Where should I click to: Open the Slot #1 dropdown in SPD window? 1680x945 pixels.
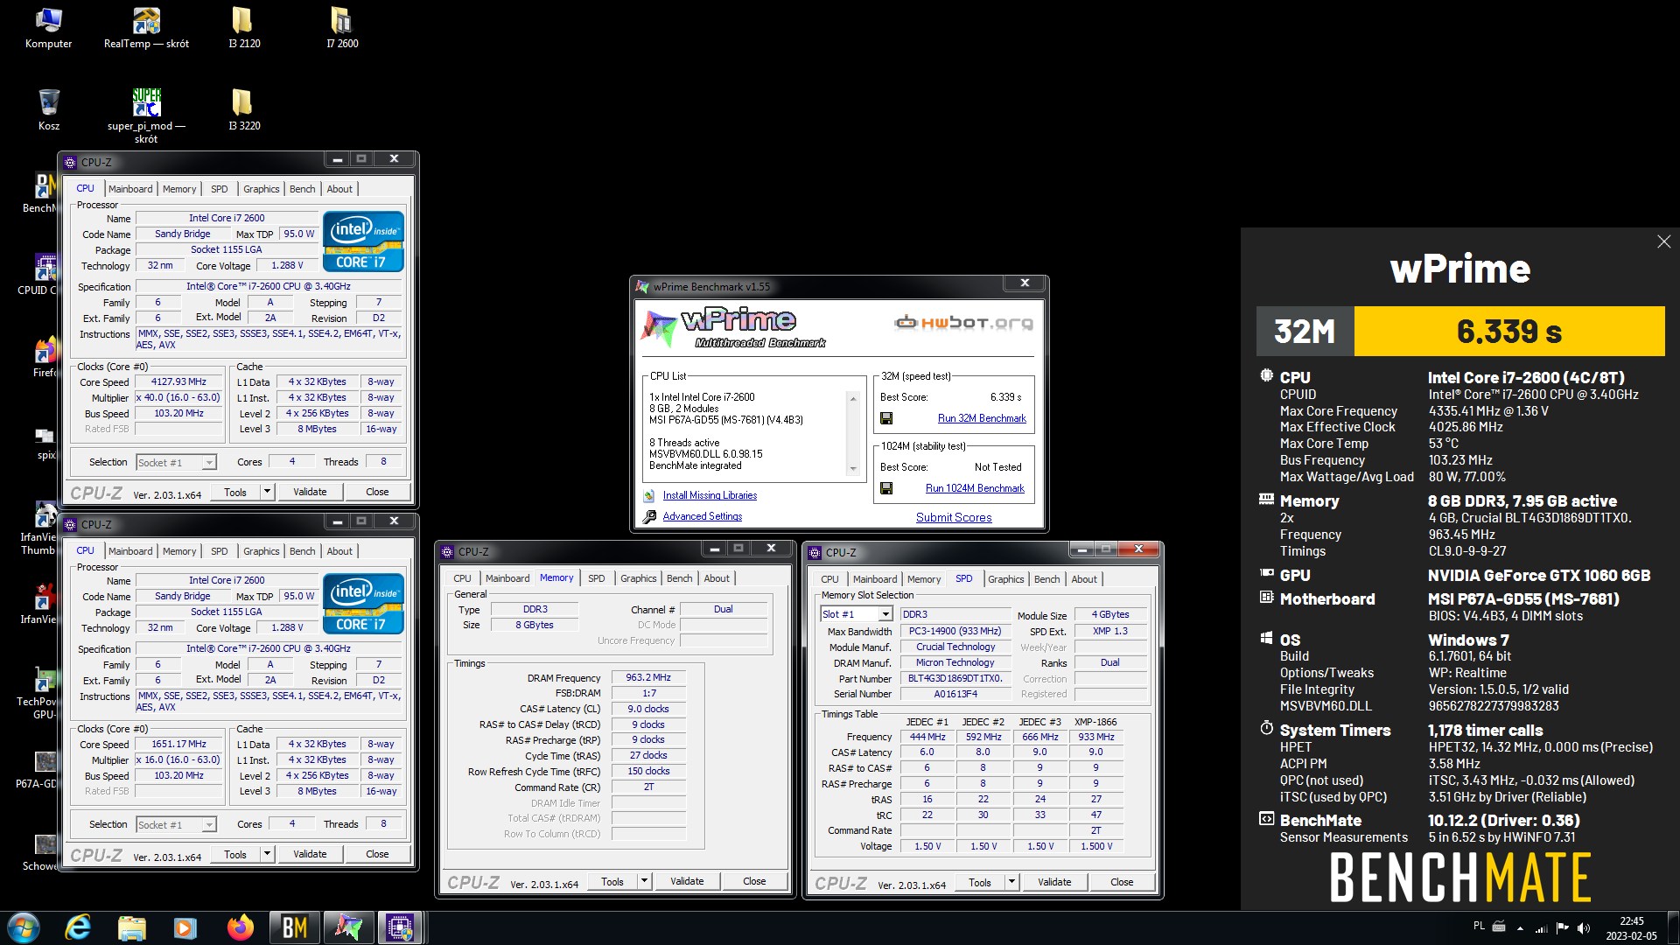(885, 614)
